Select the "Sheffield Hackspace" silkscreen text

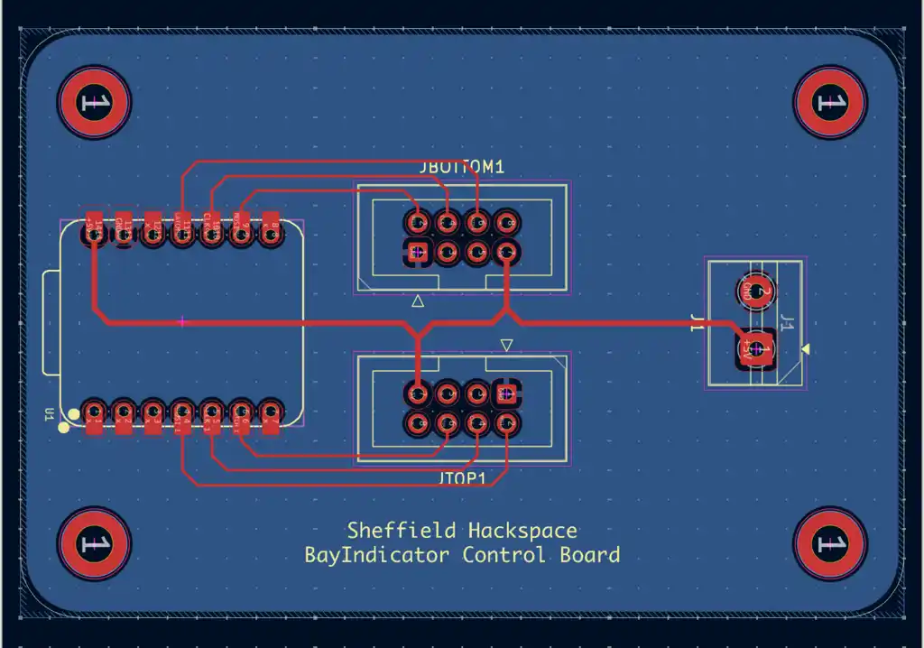(462, 531)
